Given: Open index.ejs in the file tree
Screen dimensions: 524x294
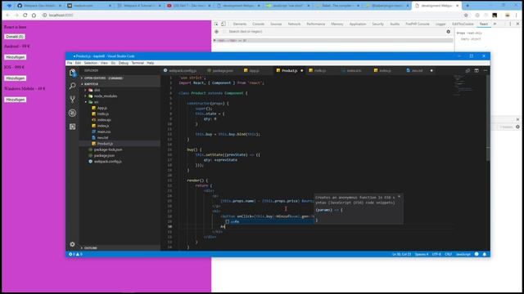Looking at the screenshot, I should click(104, 120).
